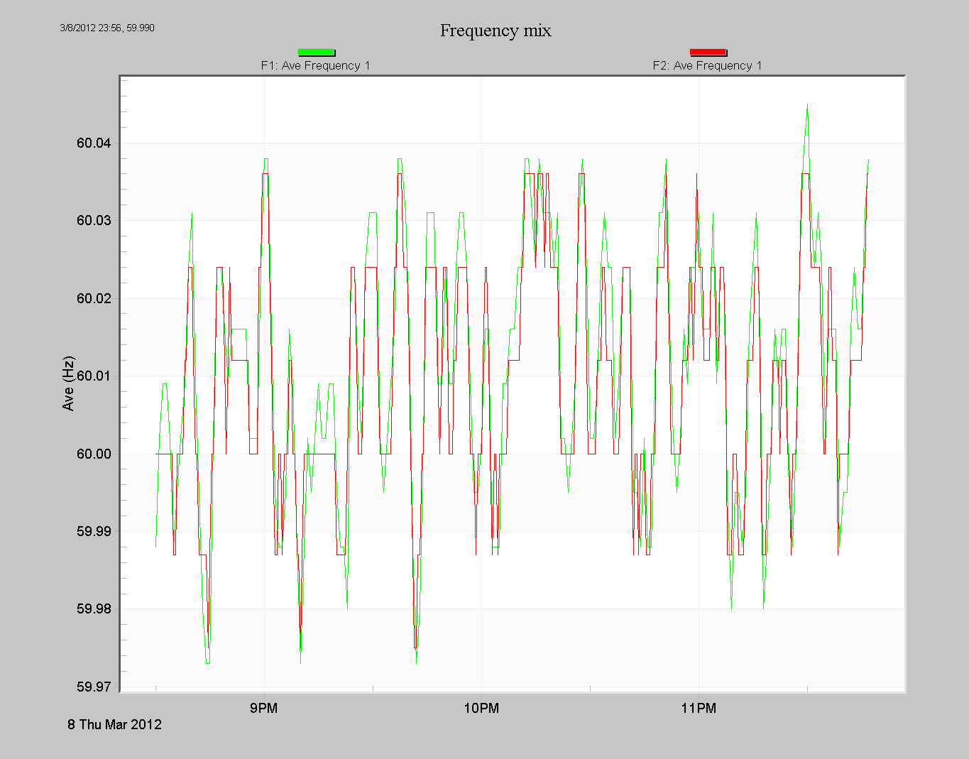This screenshot has width=969, height=759.
Task: Click the red F2 legend color bar
Action: coord(707,52)
